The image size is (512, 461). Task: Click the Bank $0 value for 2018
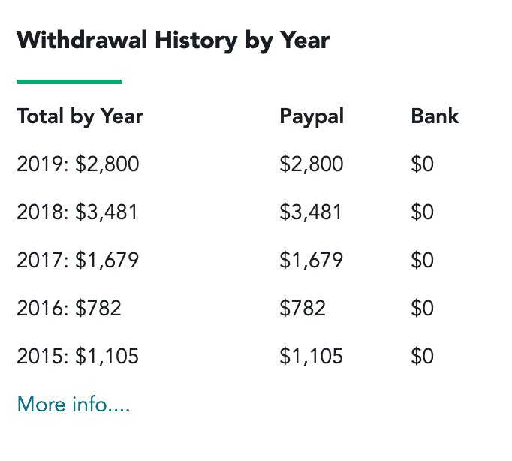[423, 212]
